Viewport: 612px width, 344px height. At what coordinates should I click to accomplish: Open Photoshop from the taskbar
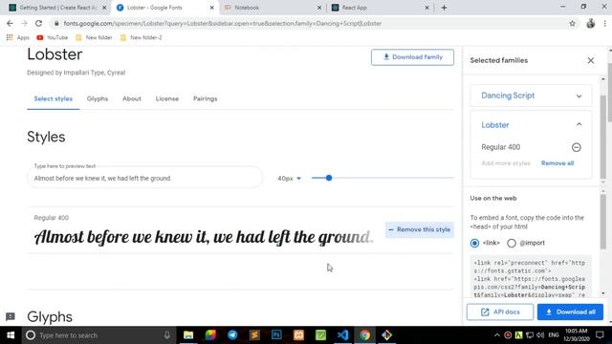click(x=276, y=335)
